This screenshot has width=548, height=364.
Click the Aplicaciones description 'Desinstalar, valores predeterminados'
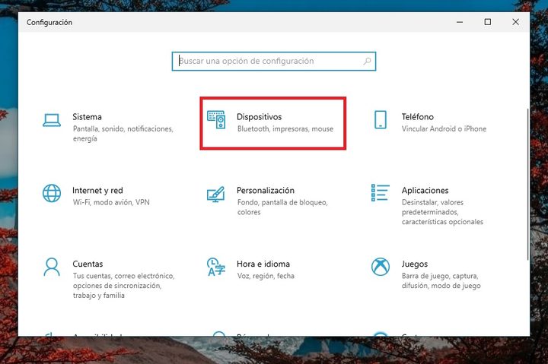point(432,207)
